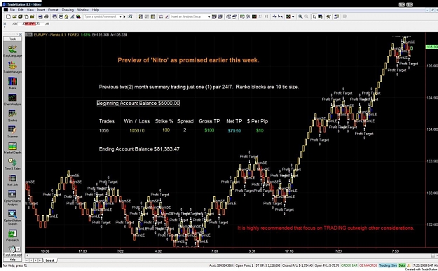Open Hot Lists from the sidebar
This screenshot has width=438, height=271.
tap(13, 180)
